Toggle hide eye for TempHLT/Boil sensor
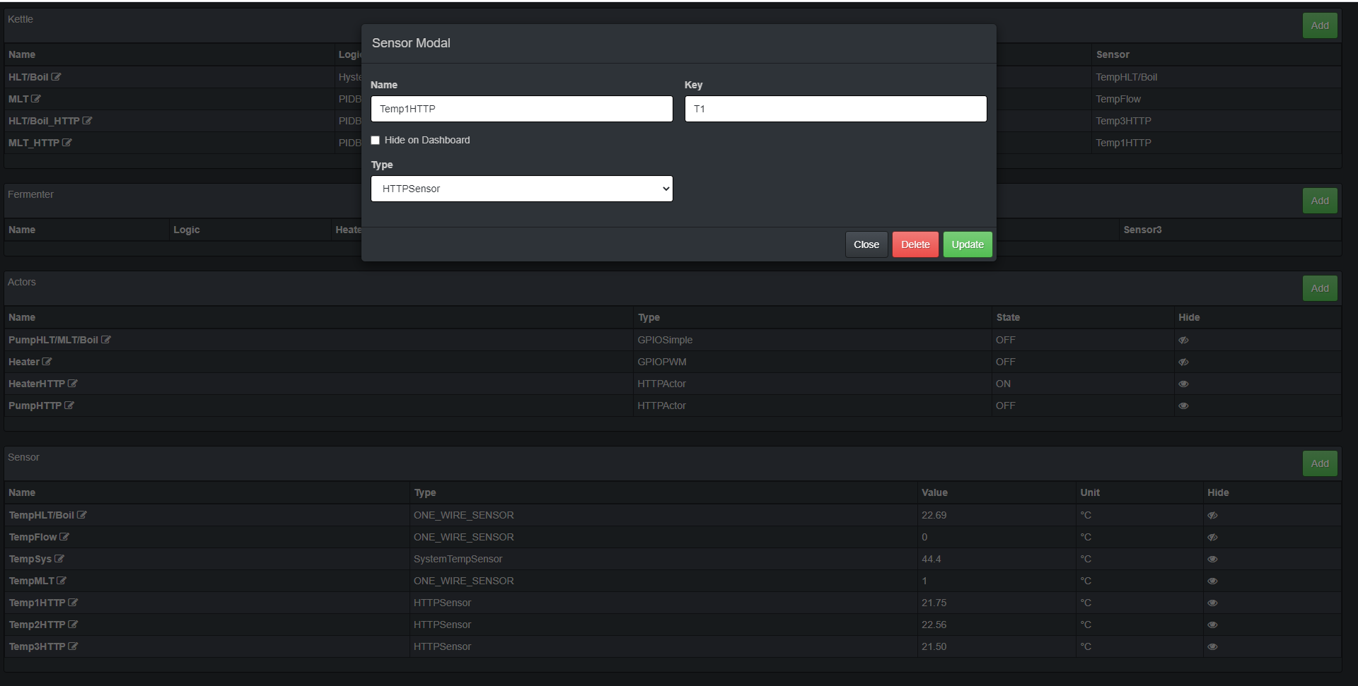 1212,515
